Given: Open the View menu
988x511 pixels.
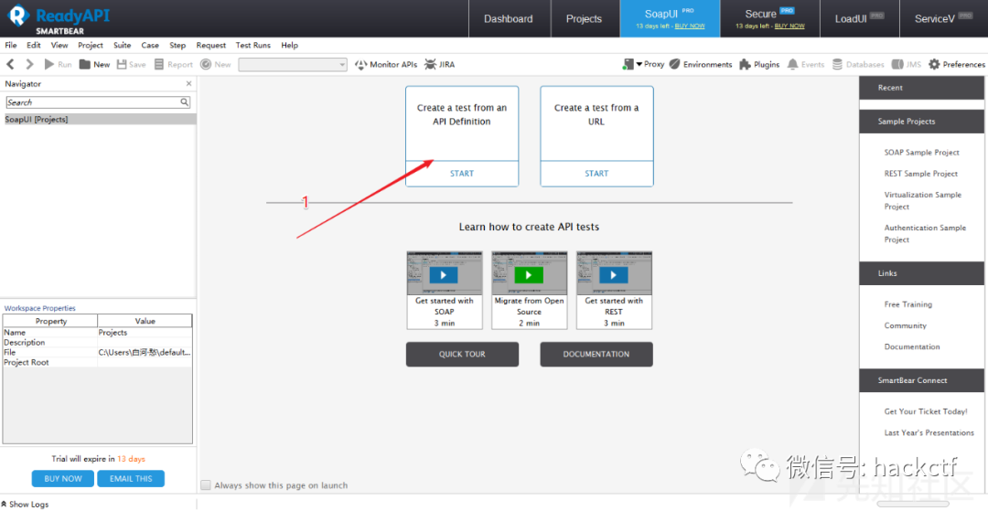Looking at the screenshot, I should pyautogui.click(x=59, y=46).
